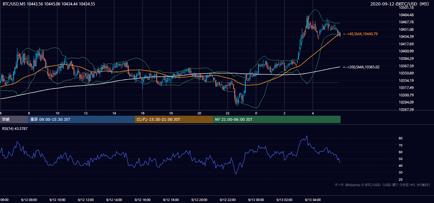Viewport: 434px width, 203px height.
Task: Click the price axis label 10267.39
Action: click(x=406, y=110)
